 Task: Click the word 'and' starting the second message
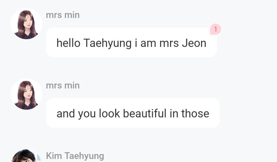click(66, 113)
